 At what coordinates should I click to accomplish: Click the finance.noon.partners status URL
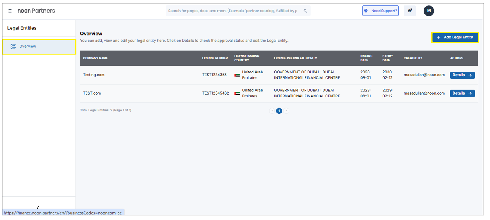pos(63,213)
